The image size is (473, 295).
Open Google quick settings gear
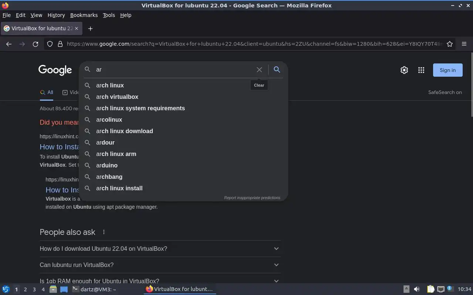[x=404, y=70]
